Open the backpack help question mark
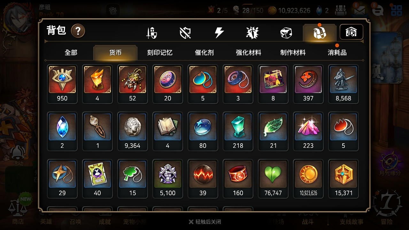The width and height of the screenshot is (409, 230). 78,31
